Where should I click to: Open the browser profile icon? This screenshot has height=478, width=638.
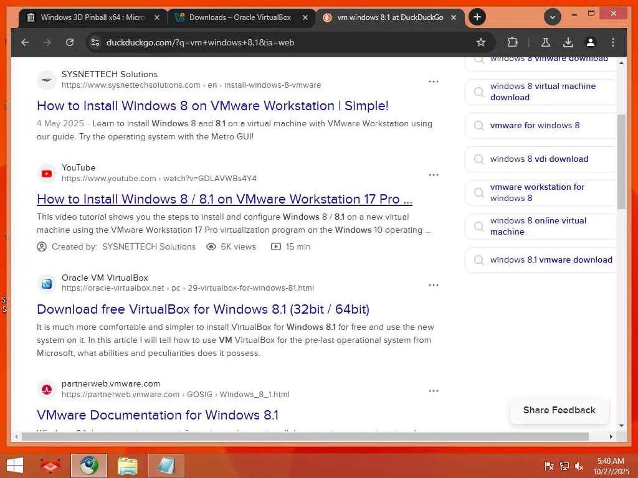pos(591,42)
